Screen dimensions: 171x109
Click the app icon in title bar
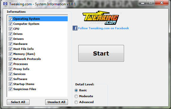(5, 4)
